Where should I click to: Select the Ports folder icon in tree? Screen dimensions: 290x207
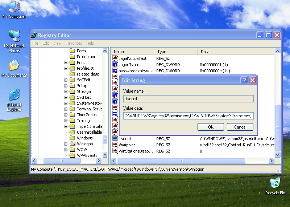click(72, 51)
